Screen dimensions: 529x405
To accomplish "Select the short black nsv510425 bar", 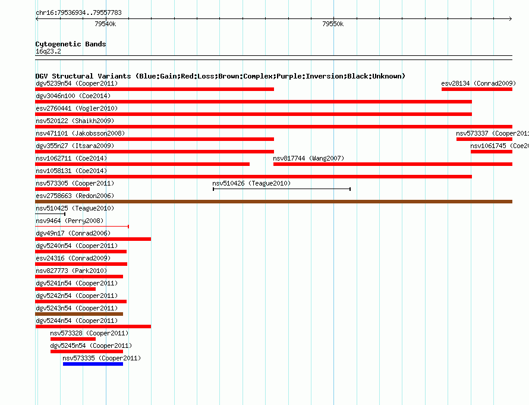I will pos(51,214).
